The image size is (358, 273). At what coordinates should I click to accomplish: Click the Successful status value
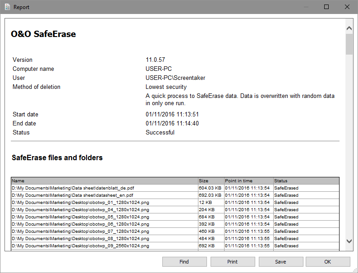pyautogui.click(x=160, y=133)
